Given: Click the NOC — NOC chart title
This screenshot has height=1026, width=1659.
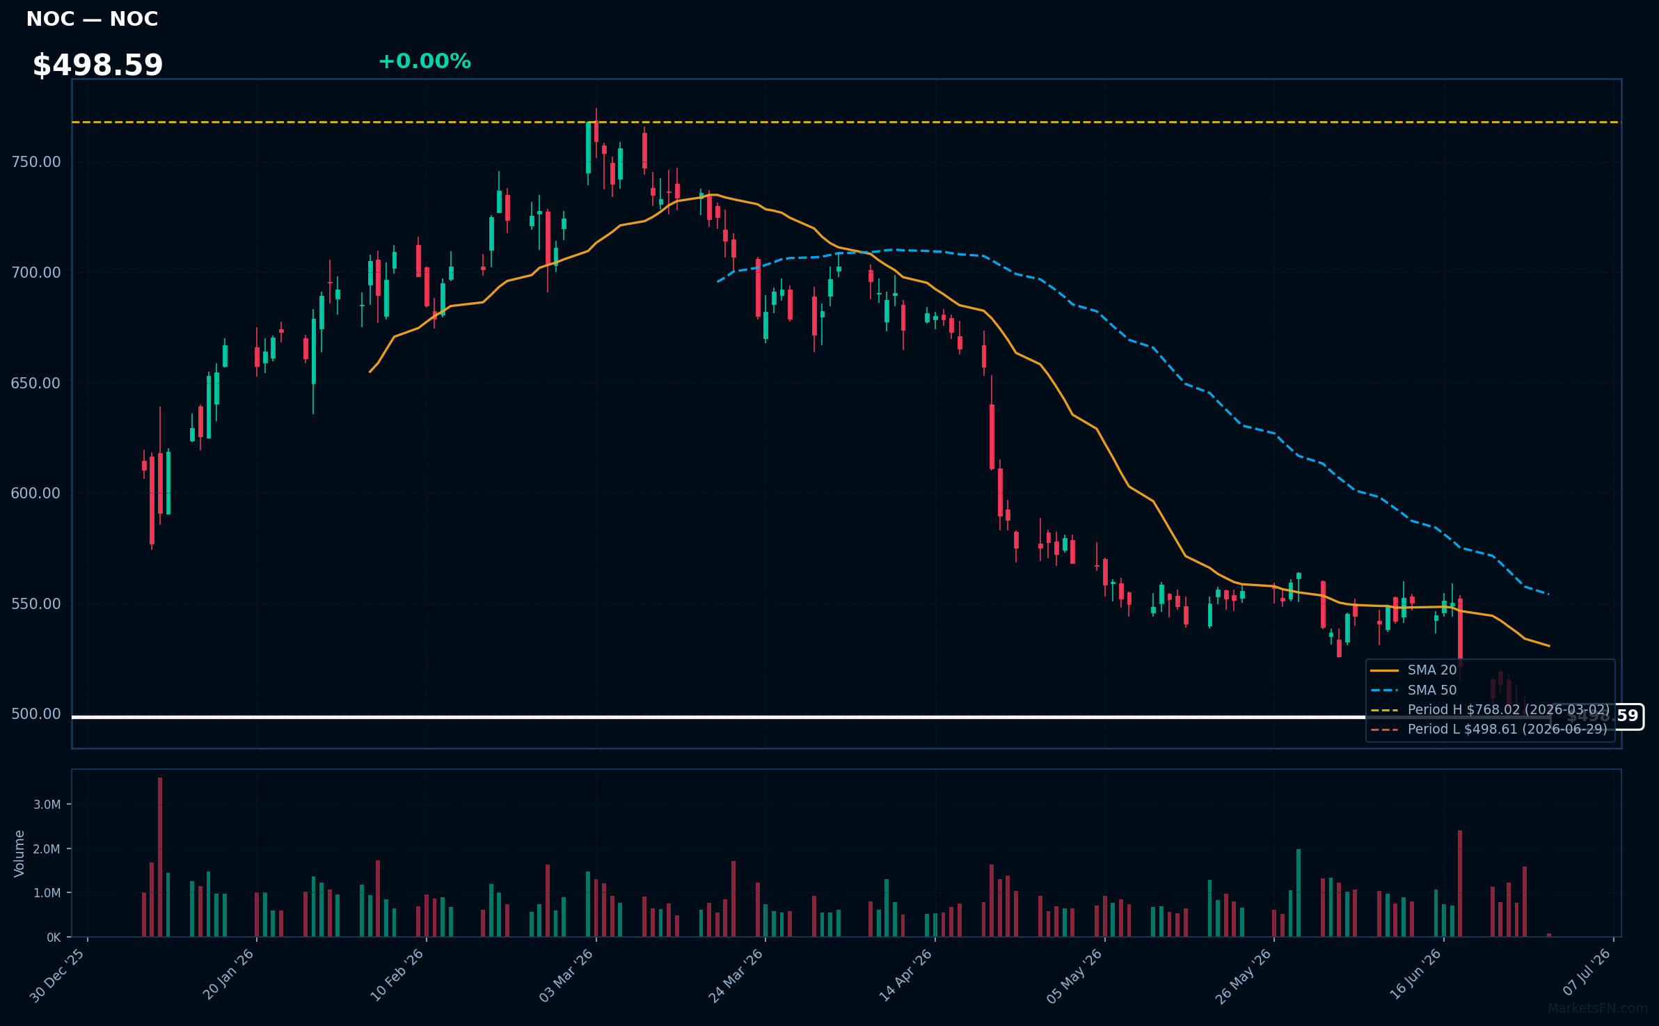Looking at the screenshot, I should pos(92,19).
